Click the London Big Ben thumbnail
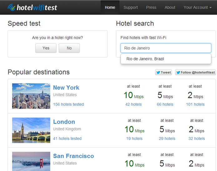This screenshot has width=217, height=171. 31,130
